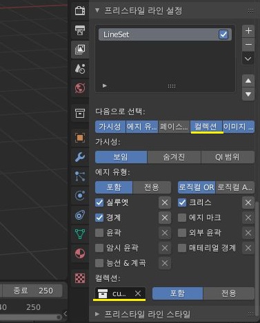Toggle exclude X next to 암시 윤곽

[165, 248]
